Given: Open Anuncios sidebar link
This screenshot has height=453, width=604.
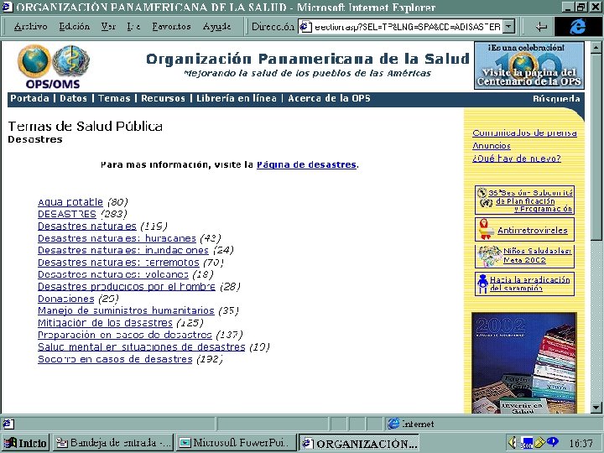Looking at the screenshot, I should [492, 146].
